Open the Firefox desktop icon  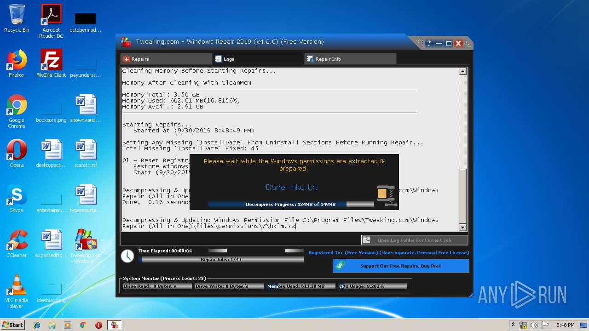coord(17,63)
